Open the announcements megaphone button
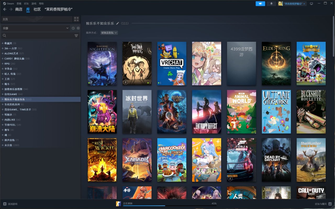The width and height of the screenshot is (335, 209). (260, 4)
